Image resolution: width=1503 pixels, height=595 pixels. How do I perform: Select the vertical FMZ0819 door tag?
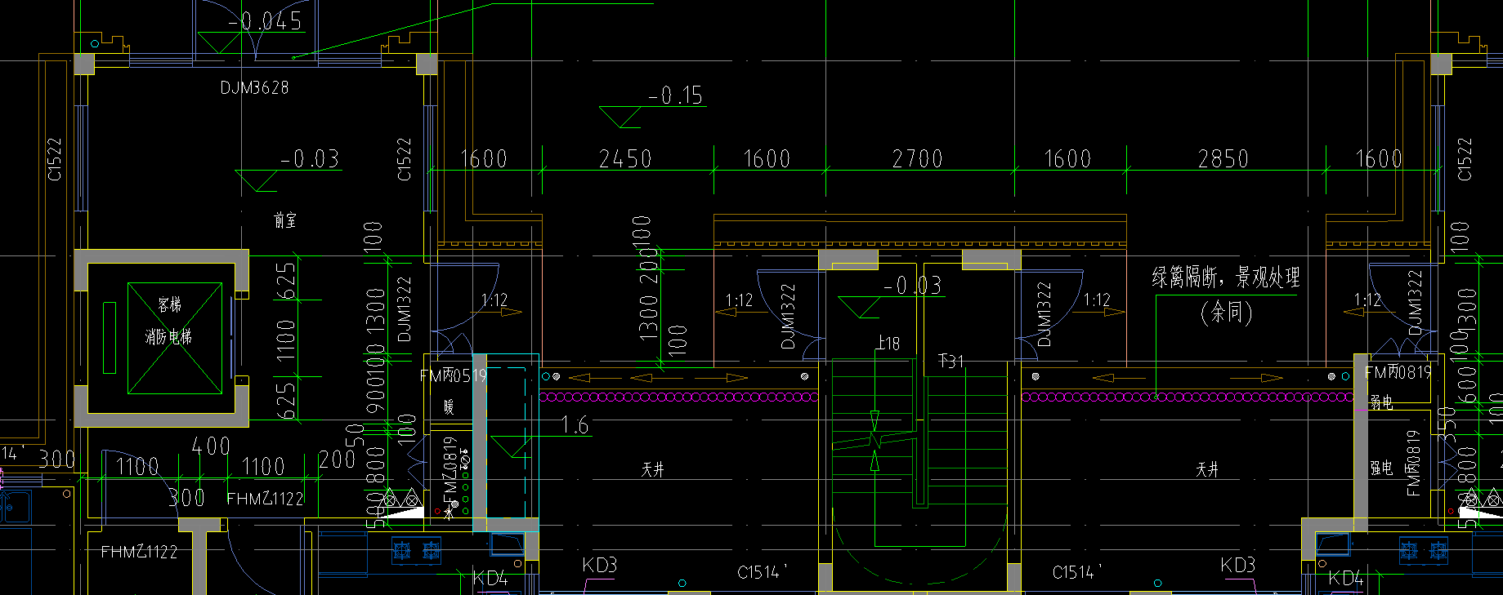pos(450,470)
